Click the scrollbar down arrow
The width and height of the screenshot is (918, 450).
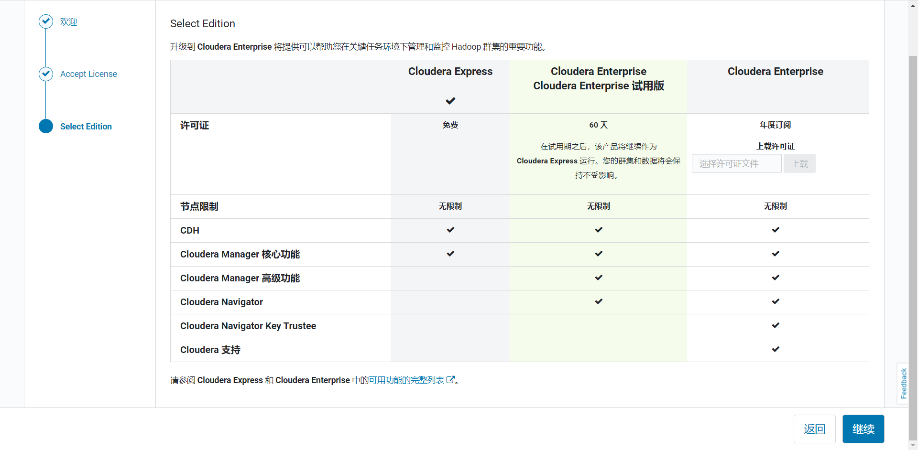click(x=913, y=445)
